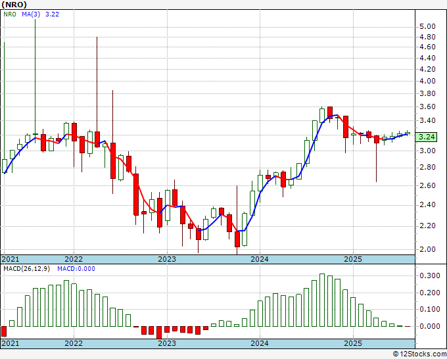Open the 12Stocks.com copyright link

tap(419, 354)
